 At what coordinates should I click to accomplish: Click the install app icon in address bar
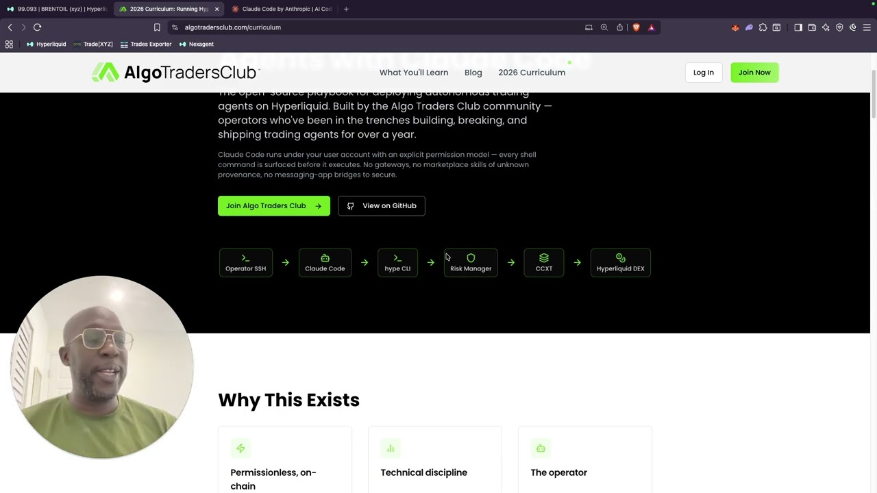[x=589, y=27]
